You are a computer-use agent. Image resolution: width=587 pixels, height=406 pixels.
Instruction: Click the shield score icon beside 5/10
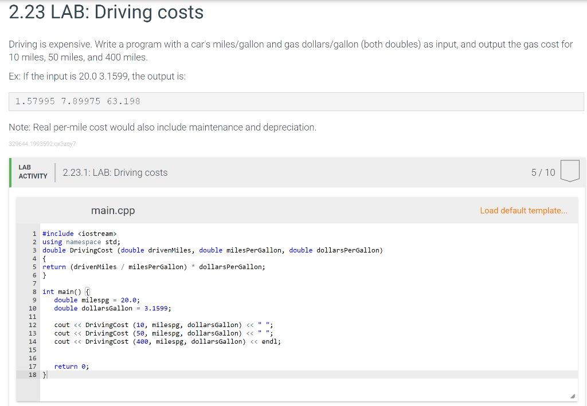click(569, 171)
